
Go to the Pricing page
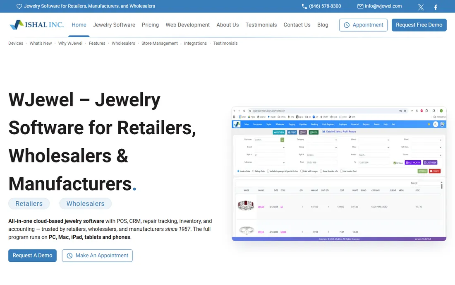tap(150, 25)
